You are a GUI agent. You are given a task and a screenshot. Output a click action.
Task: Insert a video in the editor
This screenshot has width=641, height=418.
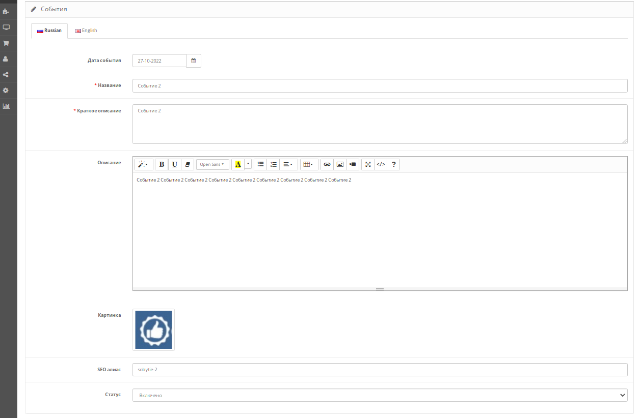coord(353,164)
